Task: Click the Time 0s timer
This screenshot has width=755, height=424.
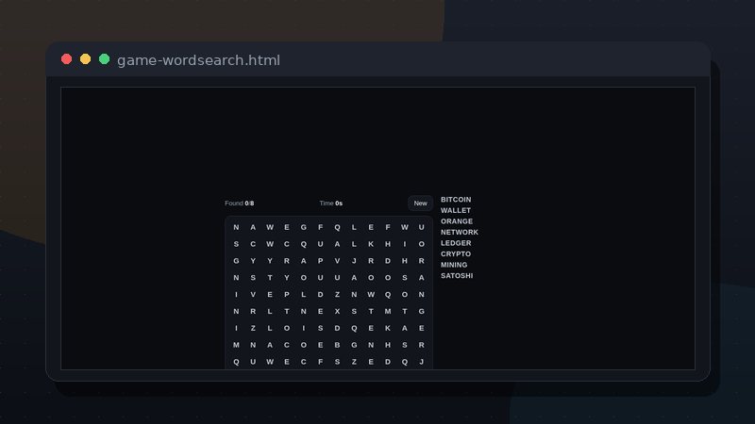Action: click(x=331, y=204)
